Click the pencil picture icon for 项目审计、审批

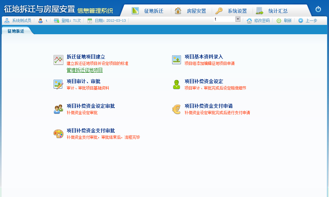(x=58, y=84)
